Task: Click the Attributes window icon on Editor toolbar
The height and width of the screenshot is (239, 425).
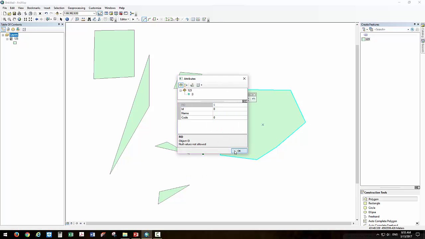Action: click(193, 19)
